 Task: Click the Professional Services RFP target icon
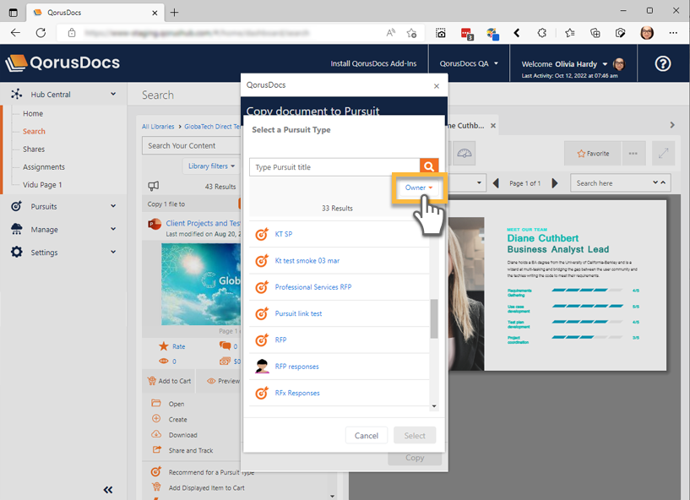coord(262,287)
